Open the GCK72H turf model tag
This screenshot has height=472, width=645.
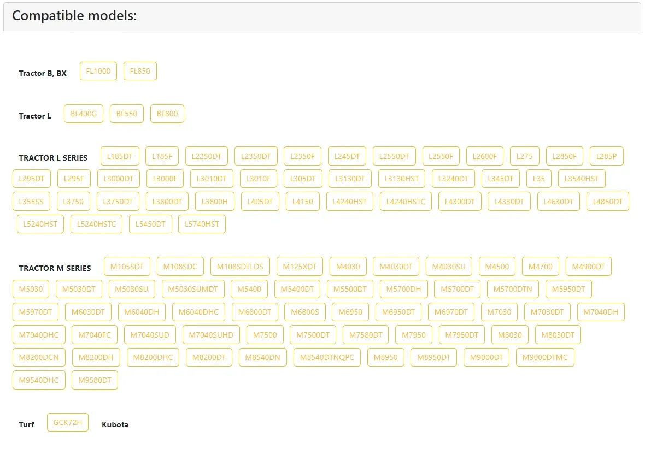tap(68, 422)
